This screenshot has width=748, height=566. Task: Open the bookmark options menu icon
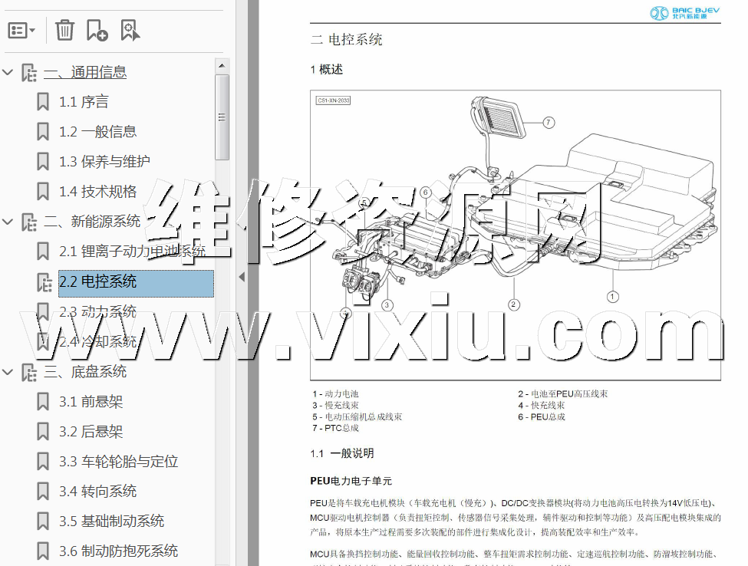[x=21, y=31]
